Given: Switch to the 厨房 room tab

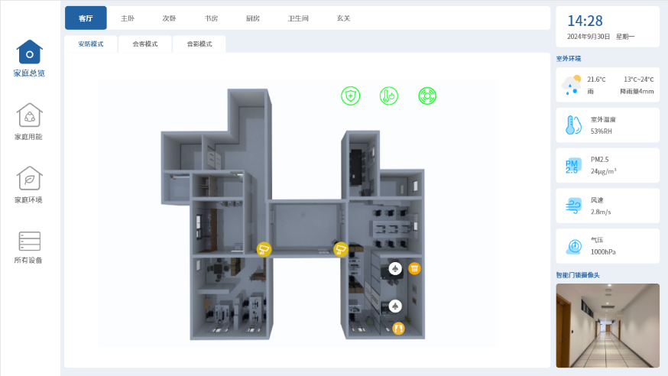Looking at the screenshot, I should coord(253,18).
